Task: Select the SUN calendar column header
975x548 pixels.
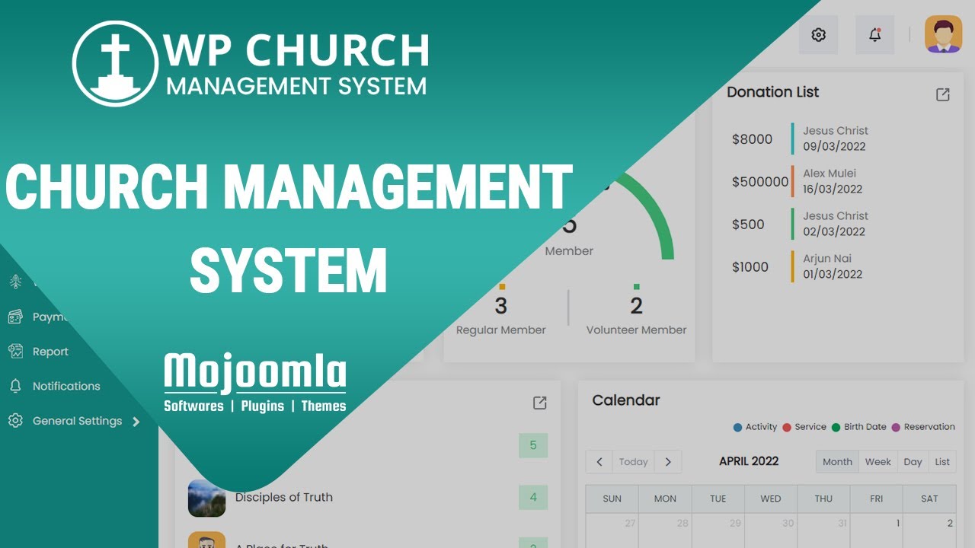Action: 612,499
